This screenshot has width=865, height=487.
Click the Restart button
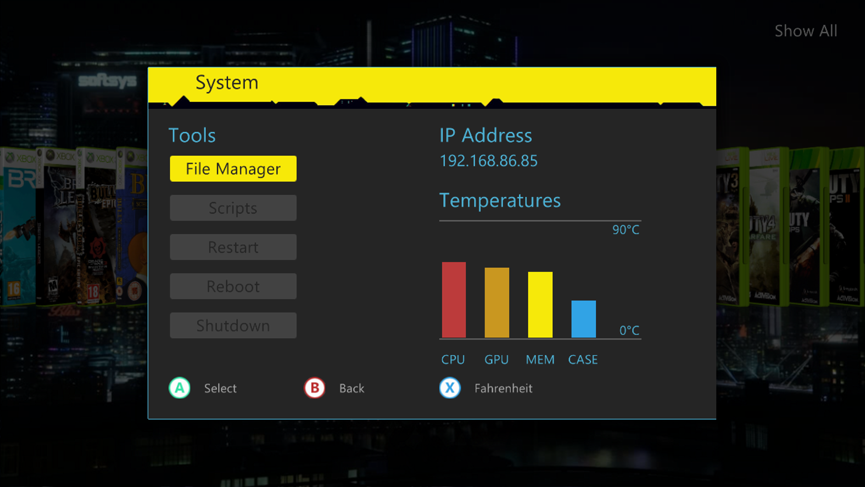[233, 247]
